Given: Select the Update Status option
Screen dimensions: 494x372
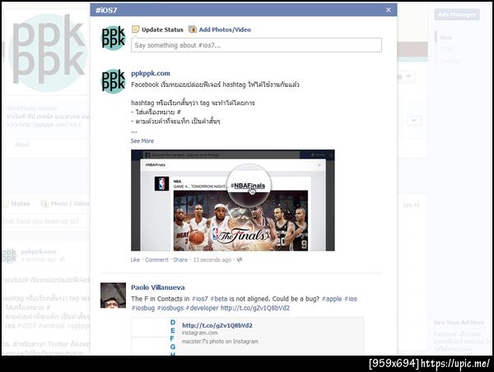Looking at the screenshot, I should (162, 30).
